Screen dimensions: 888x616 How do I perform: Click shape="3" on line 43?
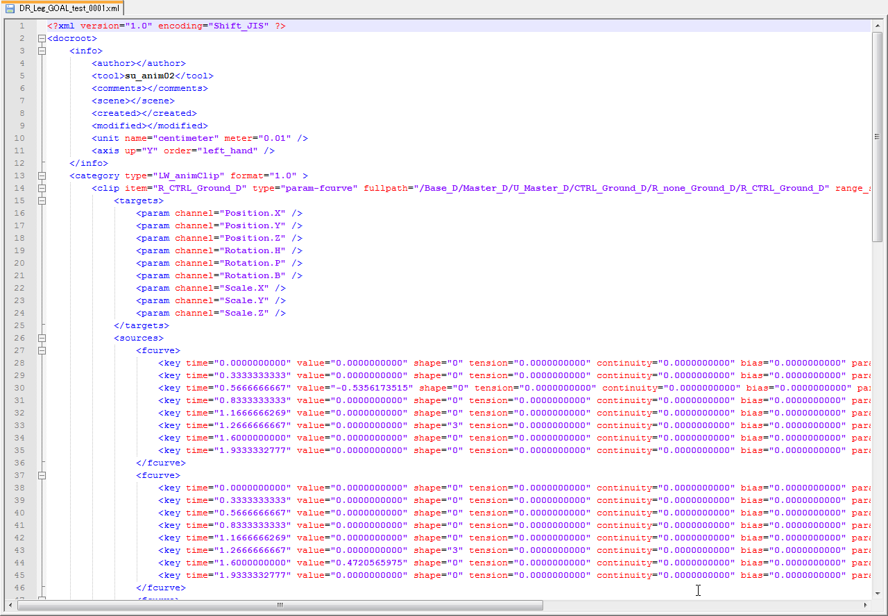pos(438,550)
